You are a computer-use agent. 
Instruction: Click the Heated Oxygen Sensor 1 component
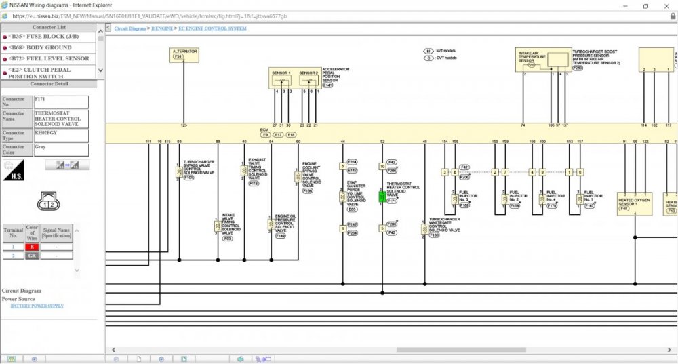[635, 203]
